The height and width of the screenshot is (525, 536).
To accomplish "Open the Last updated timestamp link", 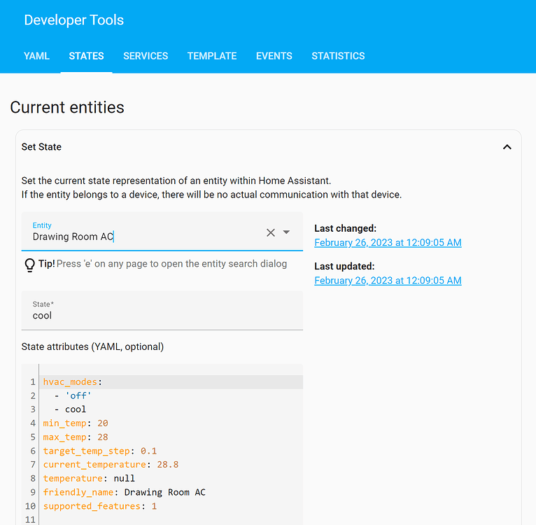I will click(388, 281).
